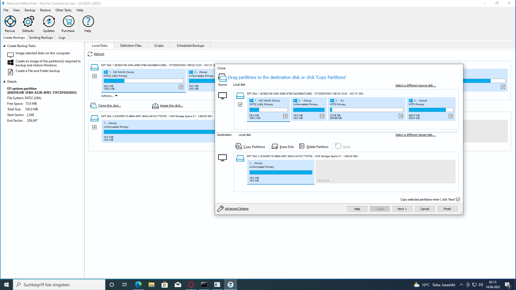The image size is (516, 290).
Task: Toggle 'Copy selected partitions when I click Next' checkbox
Action: click(x=458, y=200)
